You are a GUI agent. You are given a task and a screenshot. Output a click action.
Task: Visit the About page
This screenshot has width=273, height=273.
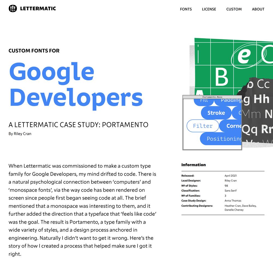coord(258,9)
